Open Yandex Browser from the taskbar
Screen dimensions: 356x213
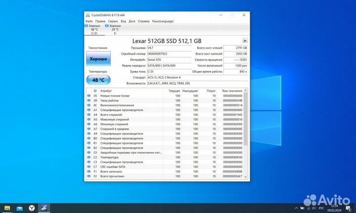pos(32,208)
